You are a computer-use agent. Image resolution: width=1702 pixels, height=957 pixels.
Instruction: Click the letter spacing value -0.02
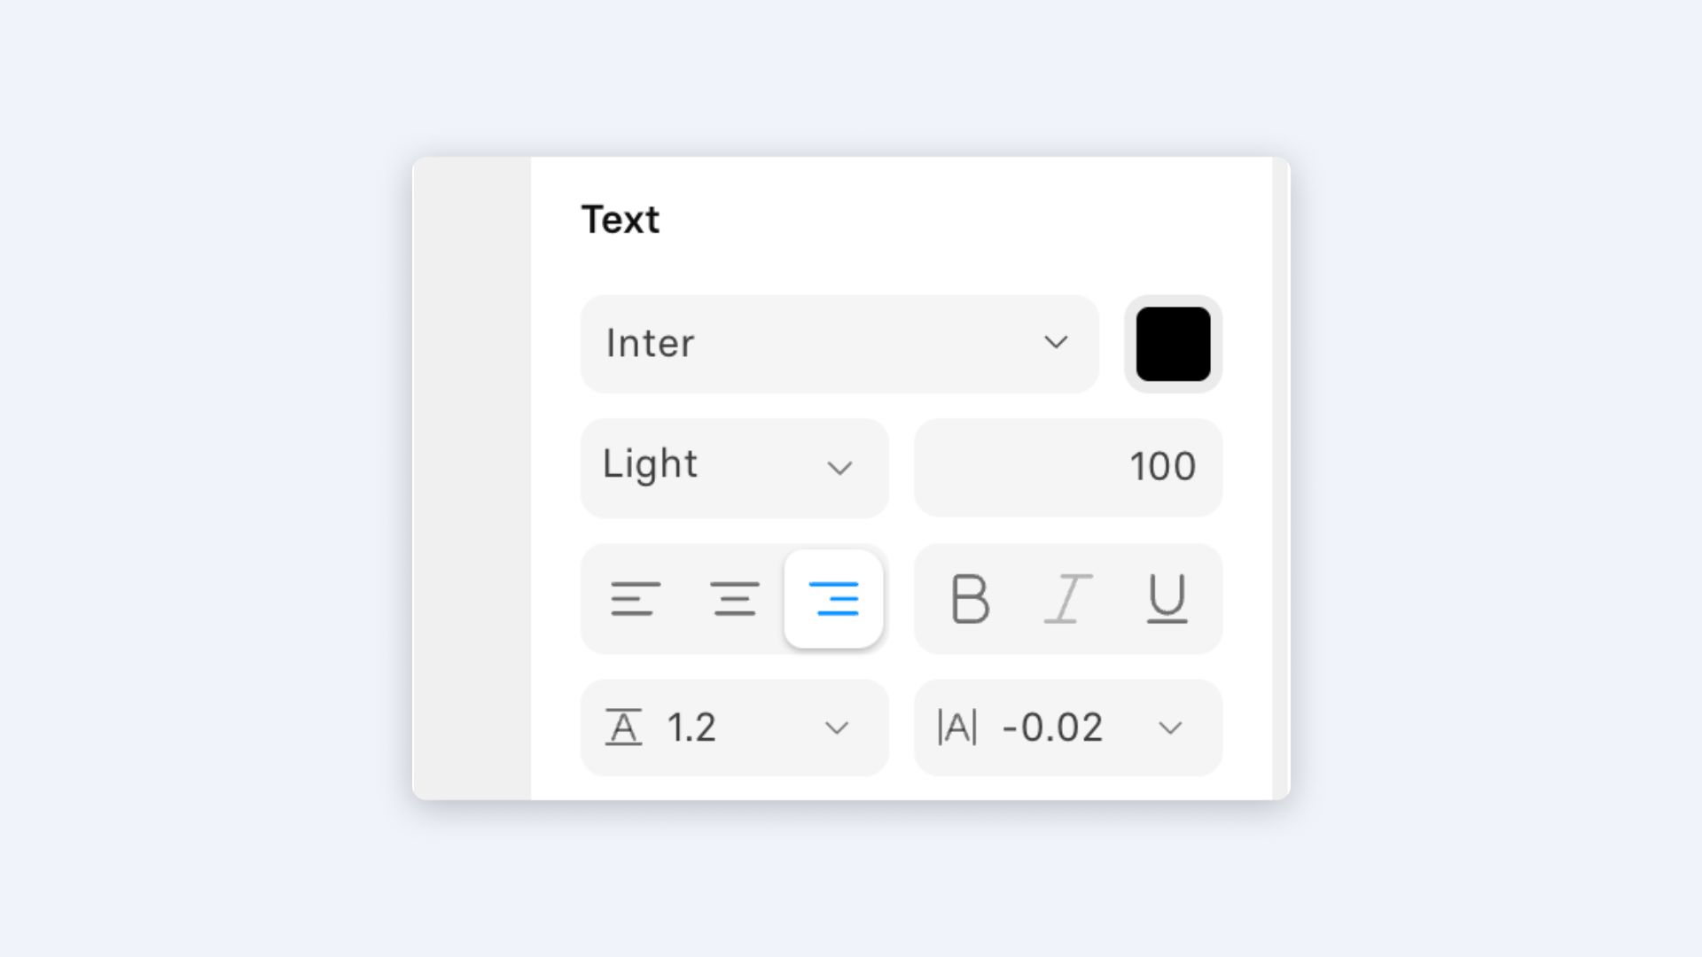[x=1052, y=727]
